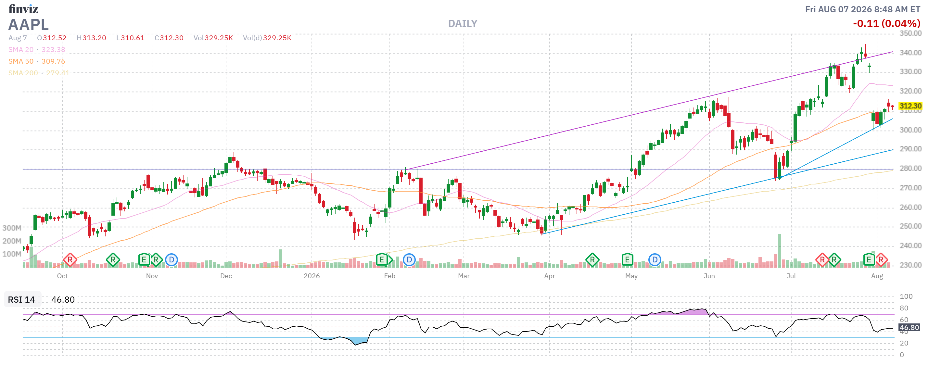Image resolution: width=929 pixels, height=365 pixels.
Task: Click the green R marker in mid-October
Action: click(113, 260)
